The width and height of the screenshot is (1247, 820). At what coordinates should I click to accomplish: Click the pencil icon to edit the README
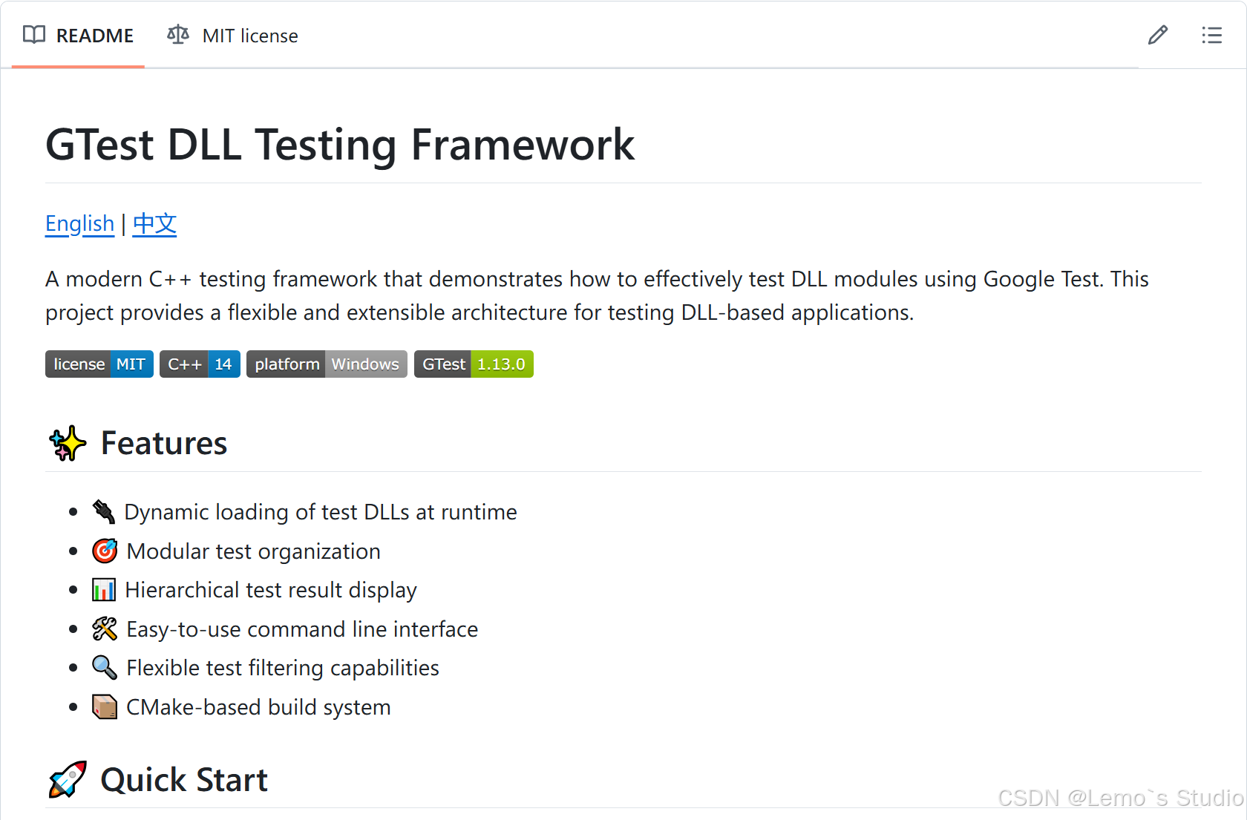click(x=1158, y=35)
